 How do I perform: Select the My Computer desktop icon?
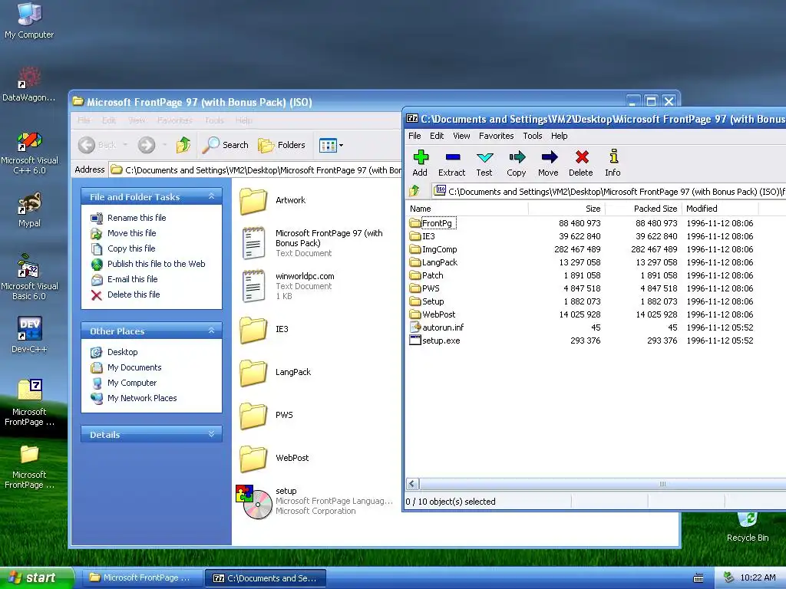(29, 21)
